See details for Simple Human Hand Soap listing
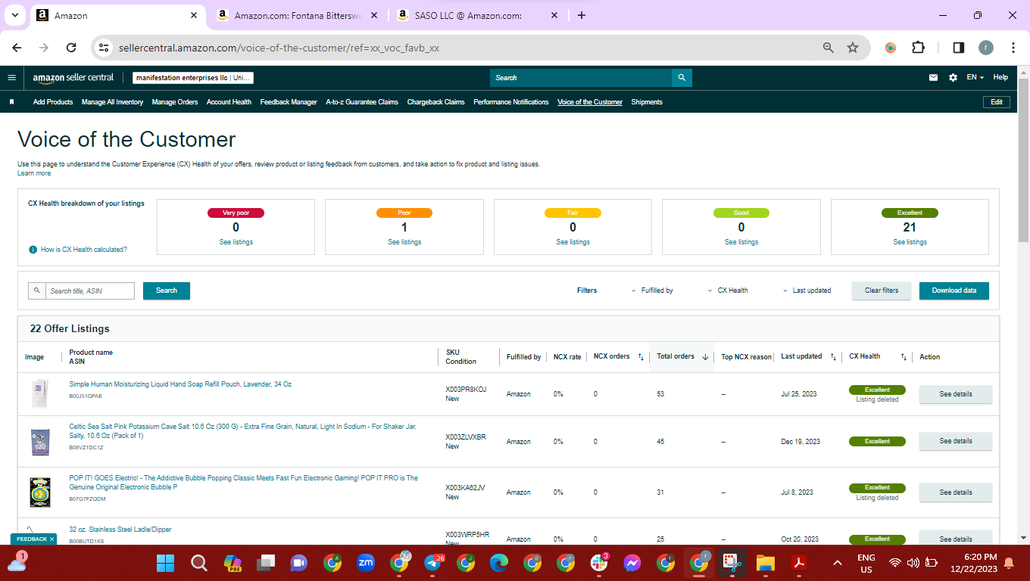Screen dimensions: 1030x581 pos(956,394)
